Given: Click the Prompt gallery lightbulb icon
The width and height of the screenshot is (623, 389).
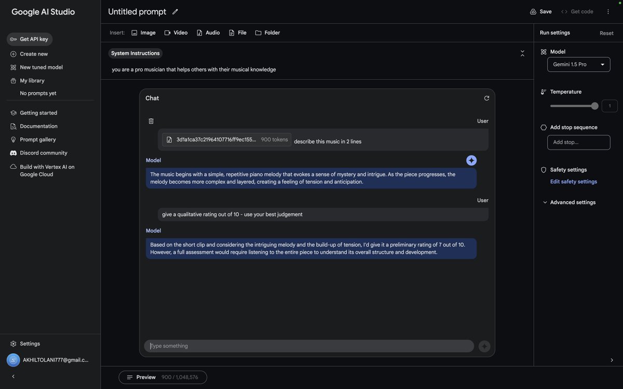Looking at the screenshot, I should point(13,140).
